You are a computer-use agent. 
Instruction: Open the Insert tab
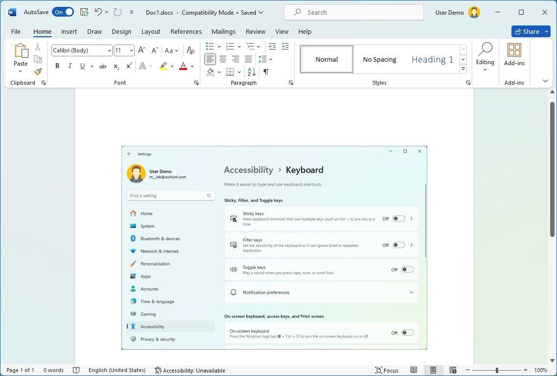click(x=69, y=31)
